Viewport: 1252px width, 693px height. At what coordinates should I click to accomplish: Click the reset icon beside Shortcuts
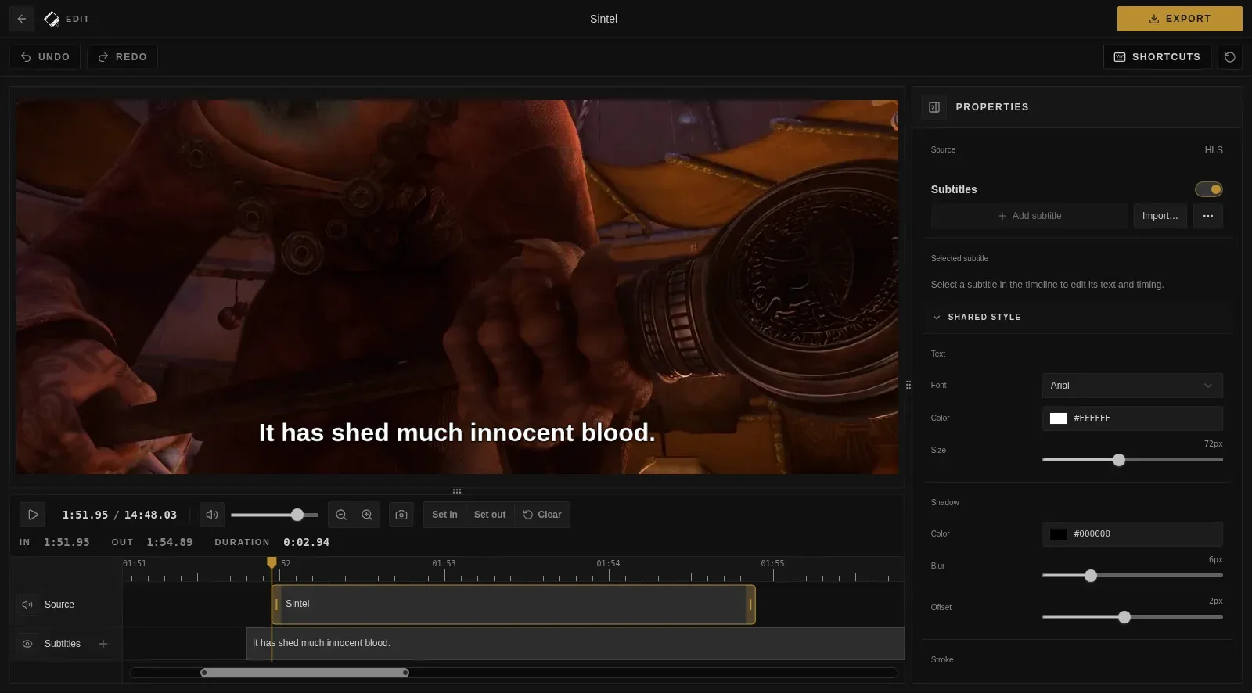(1230, 57)
